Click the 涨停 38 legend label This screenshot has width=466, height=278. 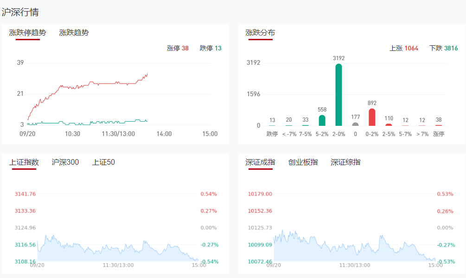click(178, 48)
